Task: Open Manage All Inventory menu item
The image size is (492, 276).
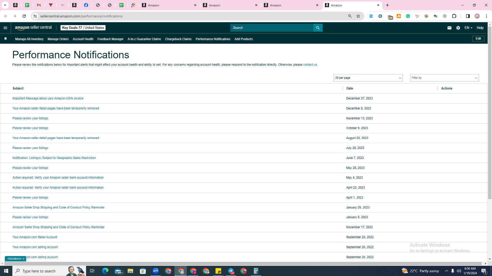Action: [x=29, y=39]
